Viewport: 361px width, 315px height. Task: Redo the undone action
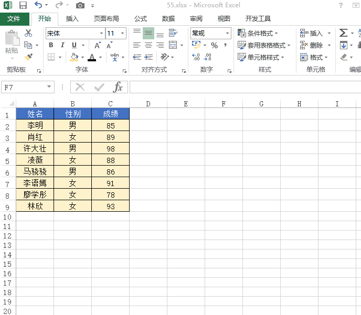pos(59,5)
